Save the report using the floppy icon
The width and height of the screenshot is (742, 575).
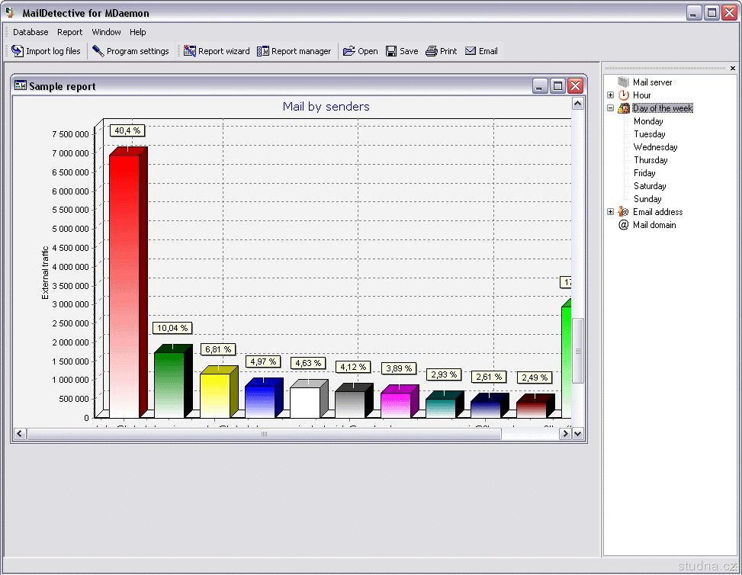click(391, 51)
